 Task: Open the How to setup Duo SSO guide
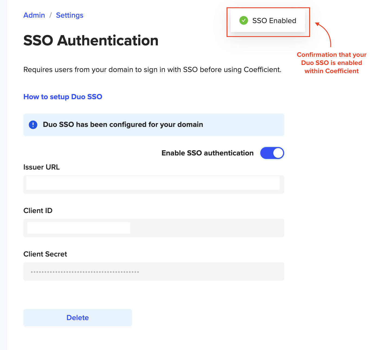pyautogui.click(x=63, y=97)
